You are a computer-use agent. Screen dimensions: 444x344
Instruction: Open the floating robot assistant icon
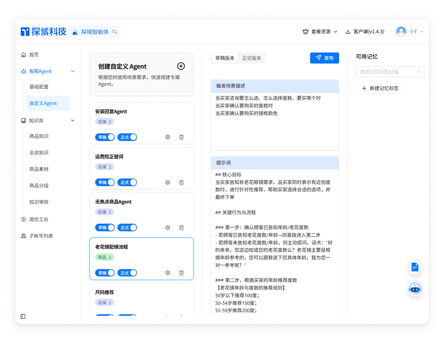415,288
